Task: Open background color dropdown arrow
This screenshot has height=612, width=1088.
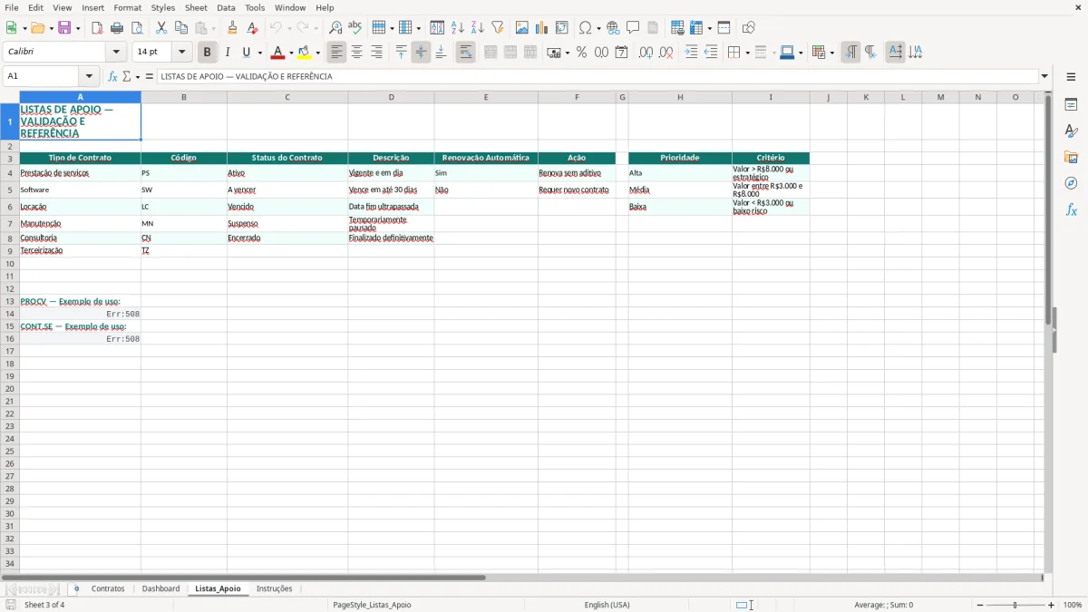Action: coord(317,53)
